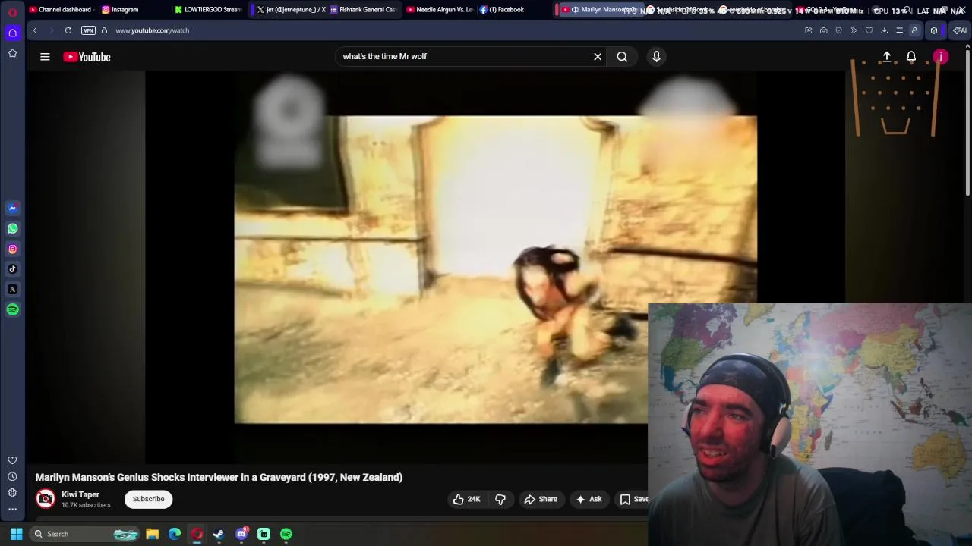Open Opera main menu logo
The height and width of the screenshot is (546, 972).
click(x=12, y=11)
